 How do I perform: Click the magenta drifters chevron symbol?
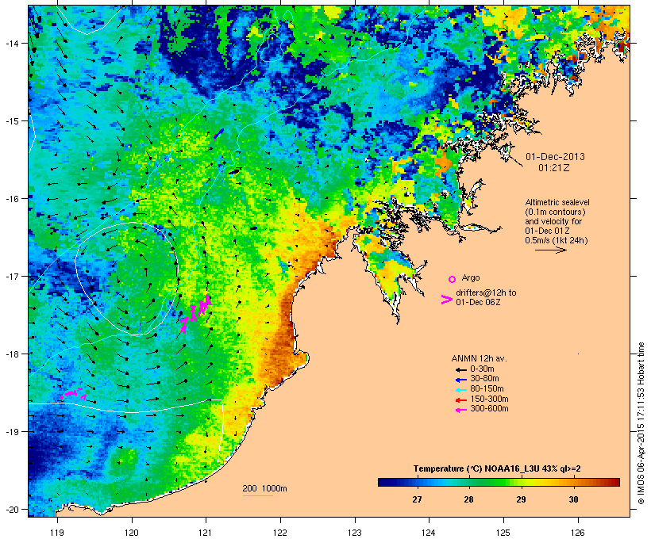[x=446, y=300]
